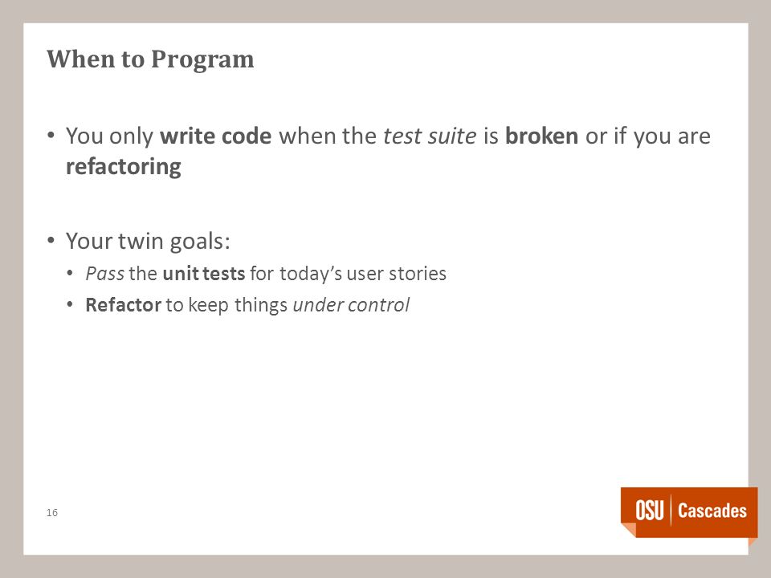
Task: Click the slide number 16
Action: [x=52, y=512]
